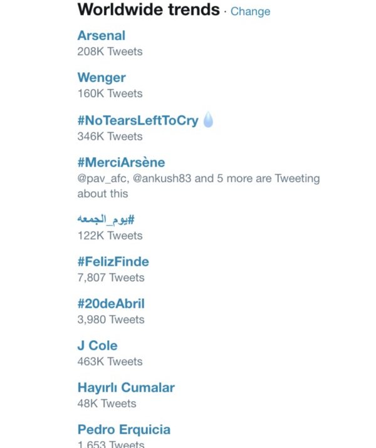
Task: Click 160K Tweets under Wenger
Action: coord(110,93)
